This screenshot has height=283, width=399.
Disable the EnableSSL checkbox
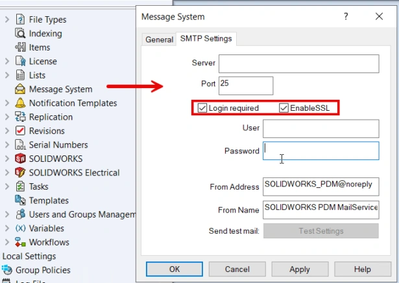click(x=284, y=108)
